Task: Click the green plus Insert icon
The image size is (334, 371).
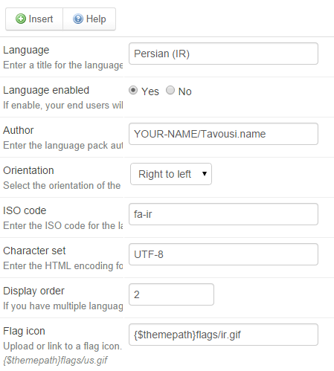Action: pyautogui.click(x=21, y=19)
